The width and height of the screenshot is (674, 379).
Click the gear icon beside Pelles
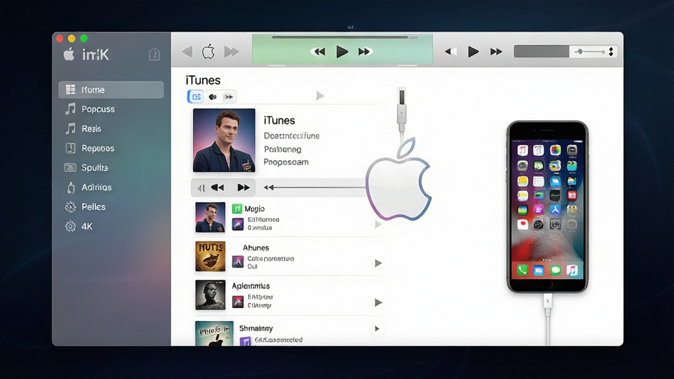click(70, 207)
